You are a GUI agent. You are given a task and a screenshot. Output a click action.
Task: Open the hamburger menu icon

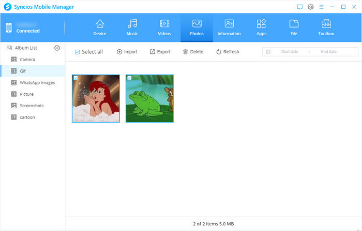(321, 7)
